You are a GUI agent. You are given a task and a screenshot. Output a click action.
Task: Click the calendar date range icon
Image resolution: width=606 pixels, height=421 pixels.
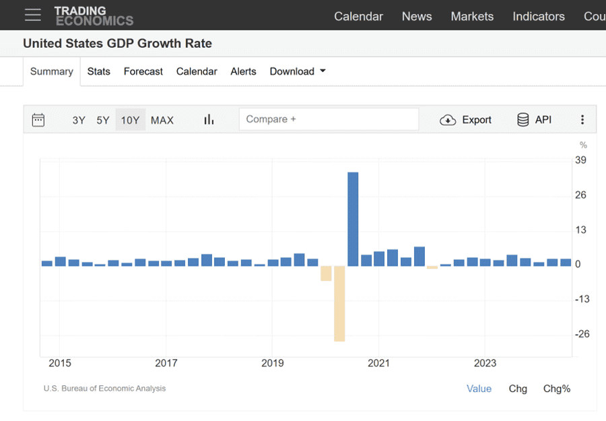coord(38,120)
